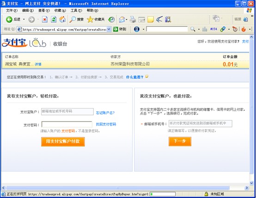Viewport: 256px width, 198px height.
Task: Open the Search magnifier in IE toolbar
Action: coord(73,19)
